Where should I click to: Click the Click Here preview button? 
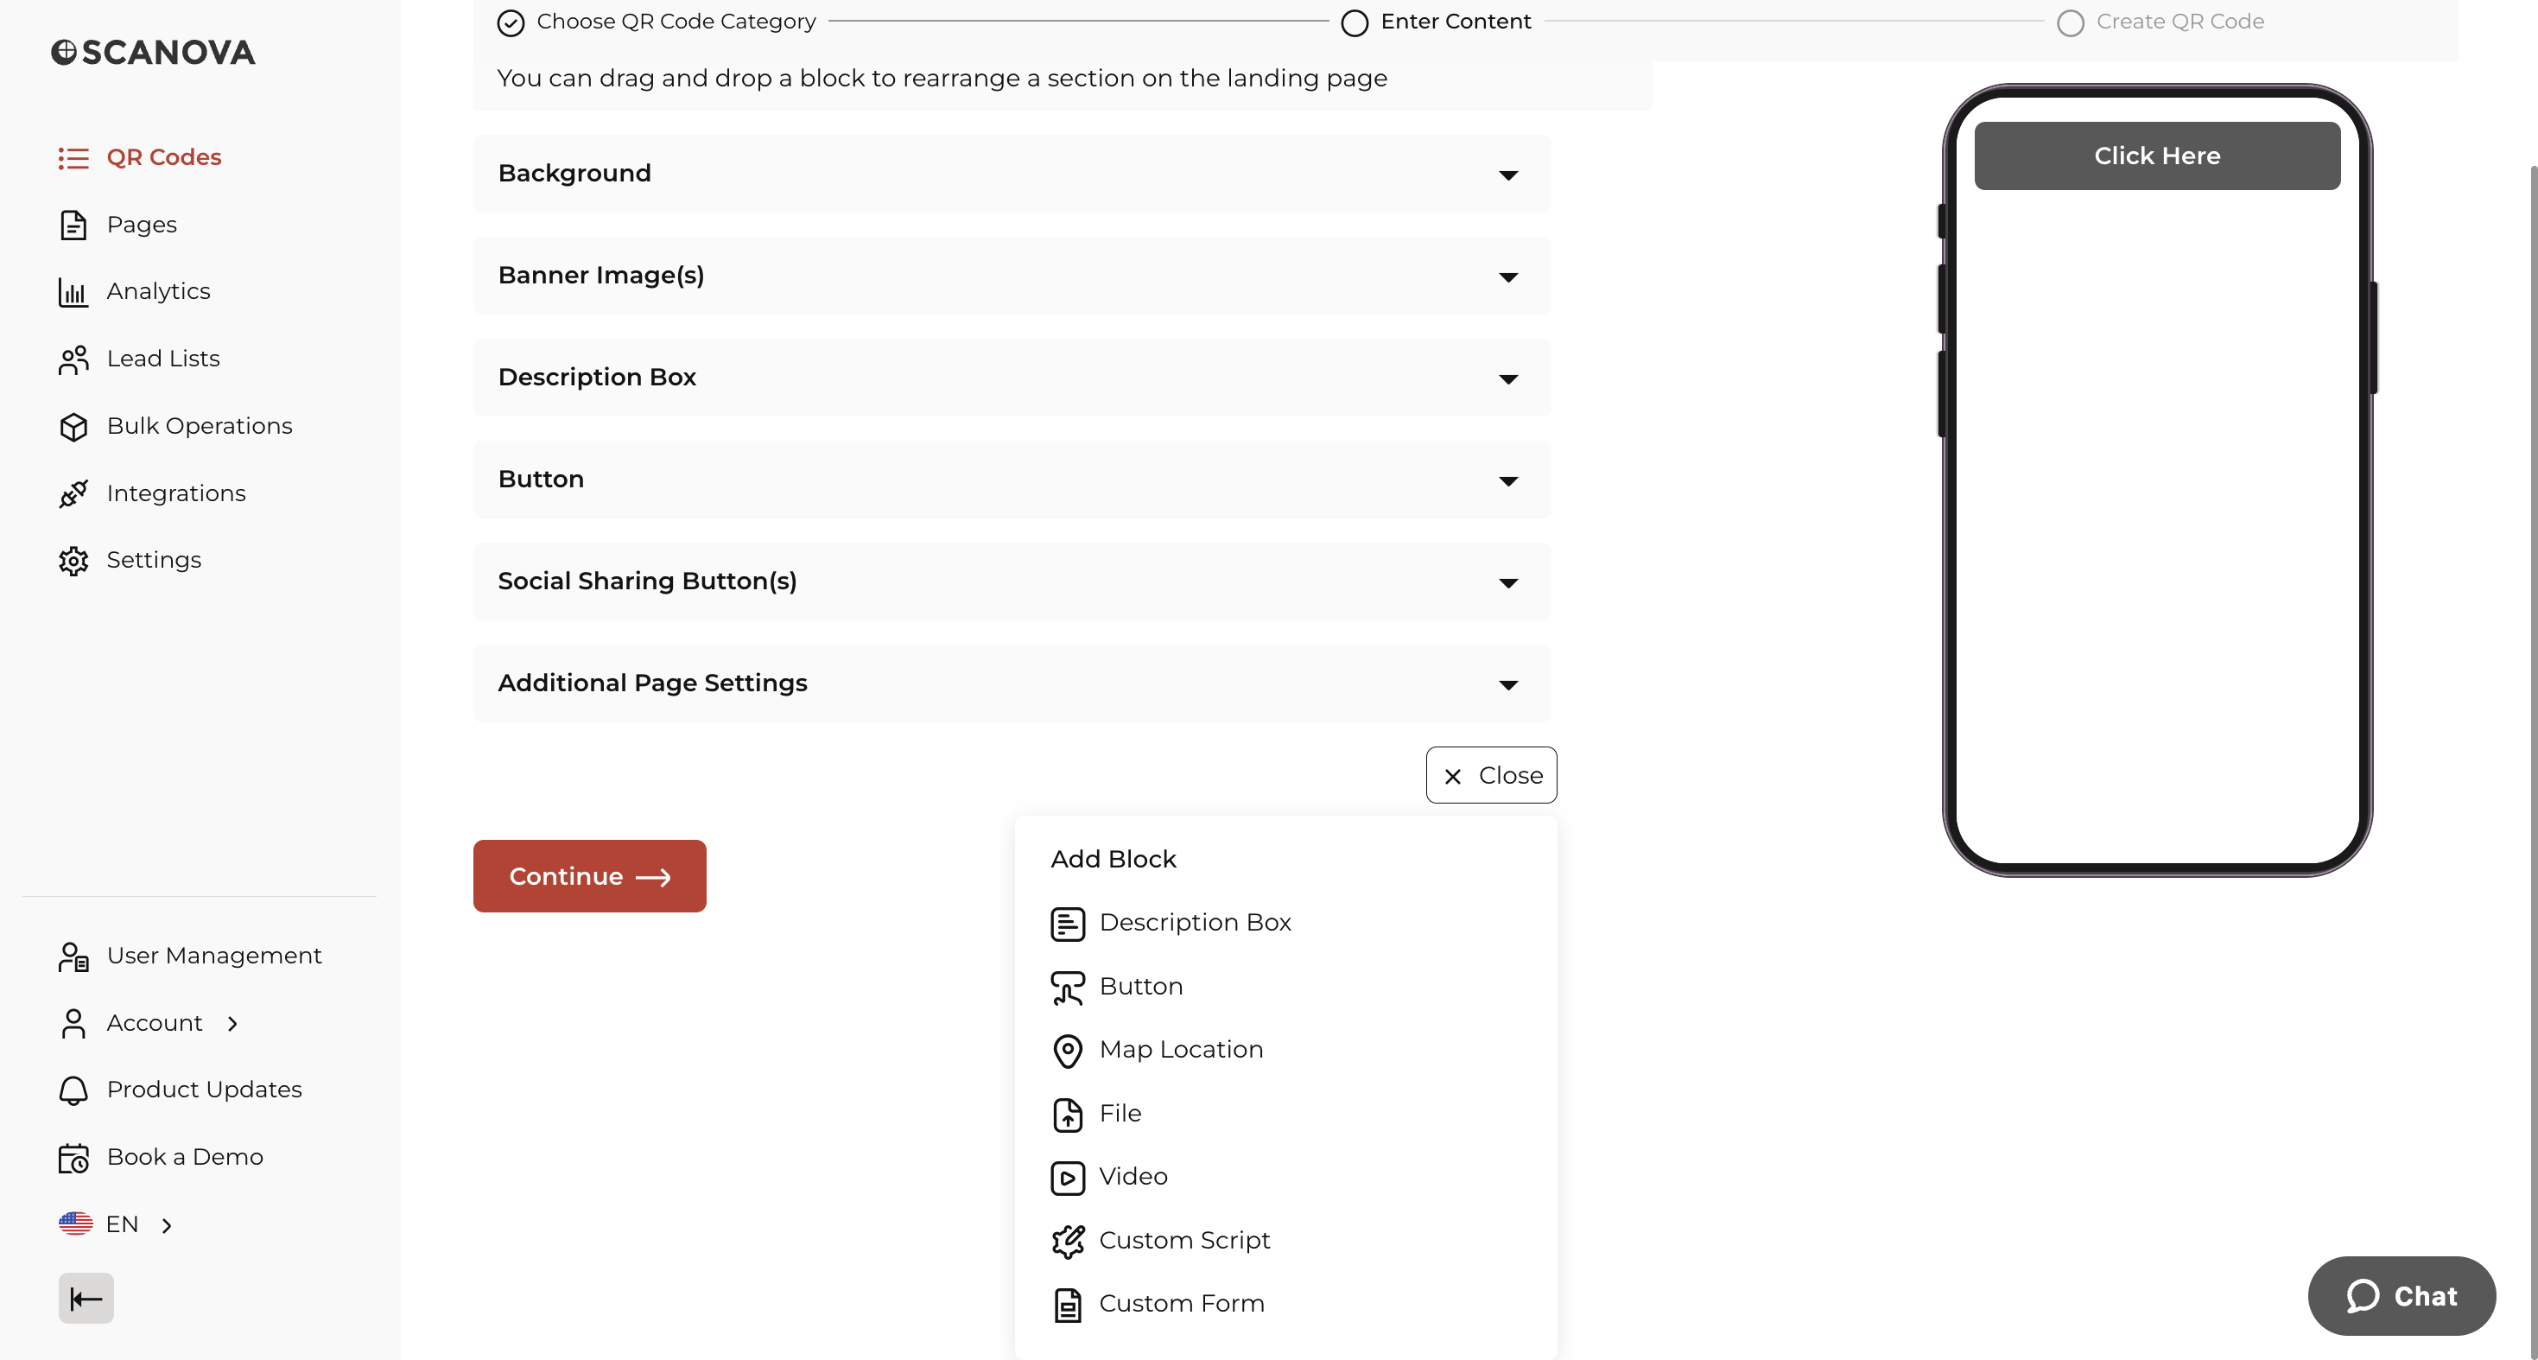coord(2157,156)
